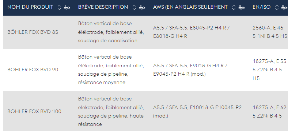Click the NOM DU PRODUIT header label
The height and width of the screenshot is (131, 288).
tap(30, 7)
